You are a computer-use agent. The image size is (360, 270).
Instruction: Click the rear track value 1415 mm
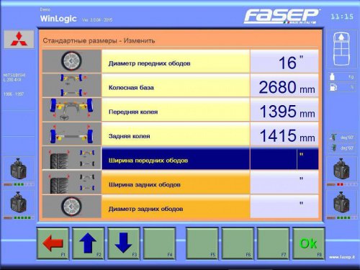(x=284, y=134)
